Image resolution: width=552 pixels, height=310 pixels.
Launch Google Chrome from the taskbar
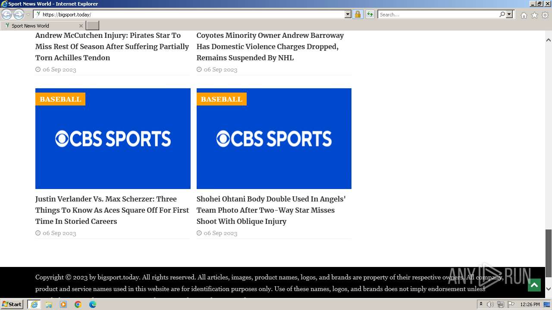[78, 304]
